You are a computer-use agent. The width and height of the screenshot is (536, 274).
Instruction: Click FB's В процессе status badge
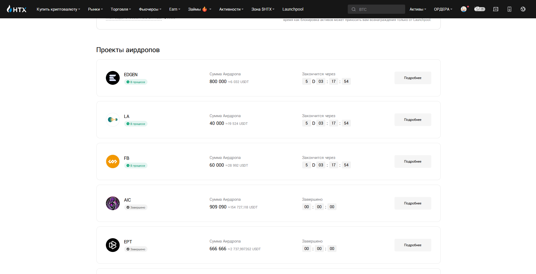click(x=136, y=165)
